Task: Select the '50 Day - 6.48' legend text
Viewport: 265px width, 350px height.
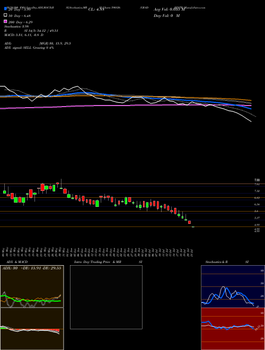Action: (x=20, y=16)
